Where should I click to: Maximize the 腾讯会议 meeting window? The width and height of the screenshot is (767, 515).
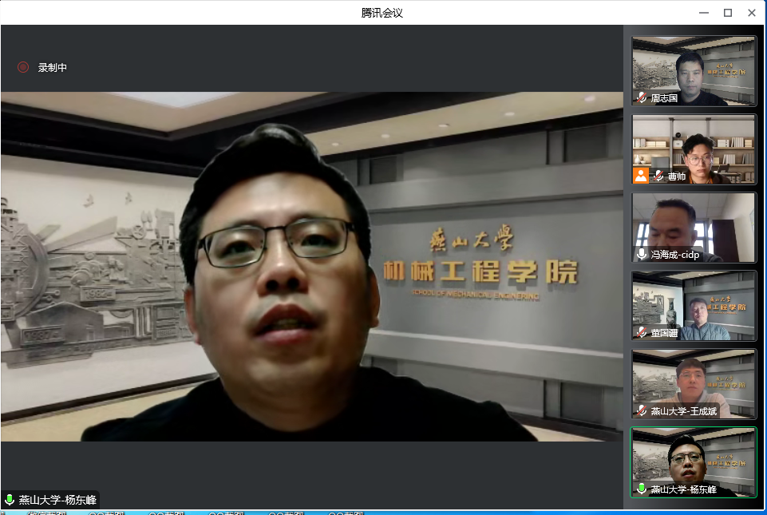coord(727,13)
